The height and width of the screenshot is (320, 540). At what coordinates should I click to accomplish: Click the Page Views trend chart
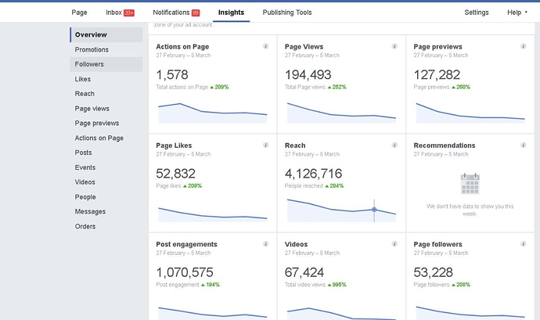coord(341,113)
